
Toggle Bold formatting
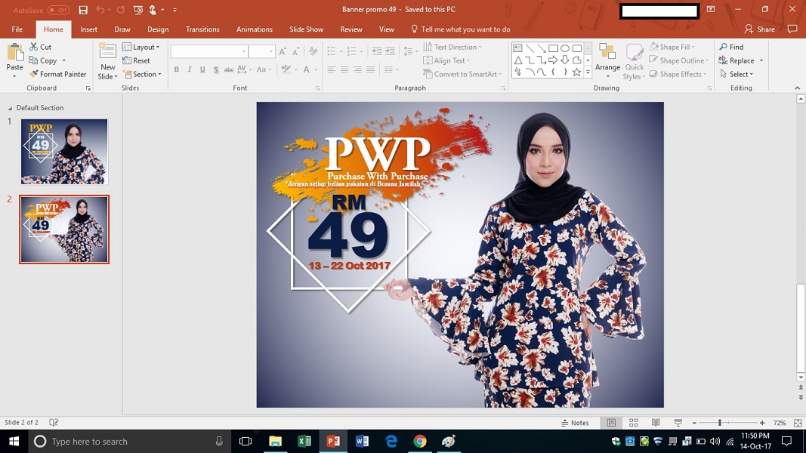176,69
